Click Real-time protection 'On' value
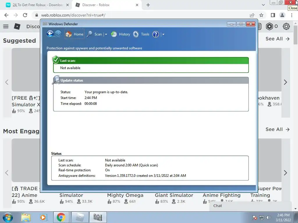 coord(107,170)
